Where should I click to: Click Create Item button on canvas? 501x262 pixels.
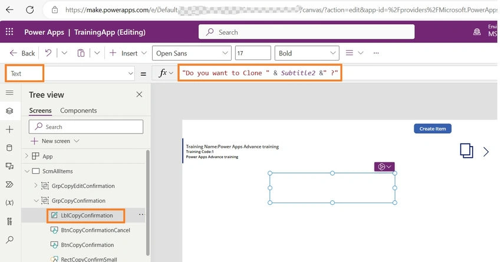(x=433, y=128)
